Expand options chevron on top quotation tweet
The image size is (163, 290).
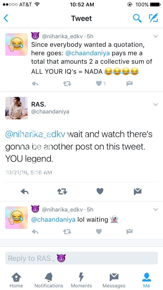[x=156, y=36]
